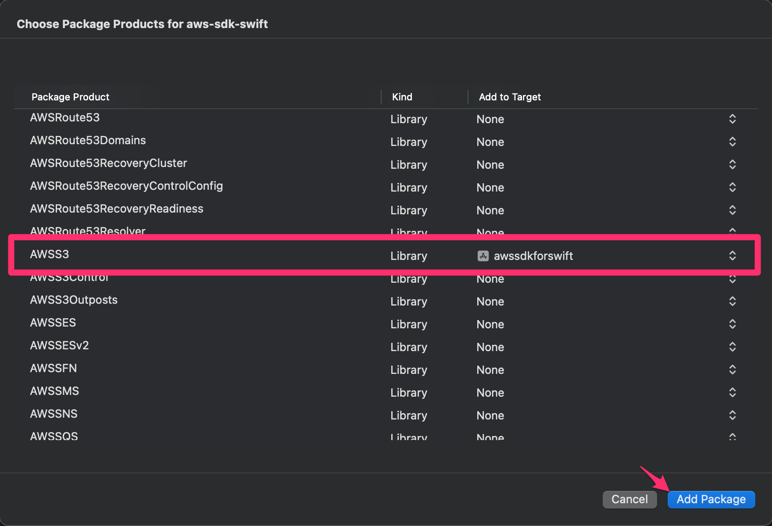Viewport: 772px width, 526px height.
Task: Open the target selector for AWSSNS
Action: click(732, 415)
